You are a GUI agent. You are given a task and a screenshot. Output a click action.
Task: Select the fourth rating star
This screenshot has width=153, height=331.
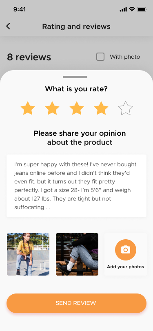(x=101, y=108)
